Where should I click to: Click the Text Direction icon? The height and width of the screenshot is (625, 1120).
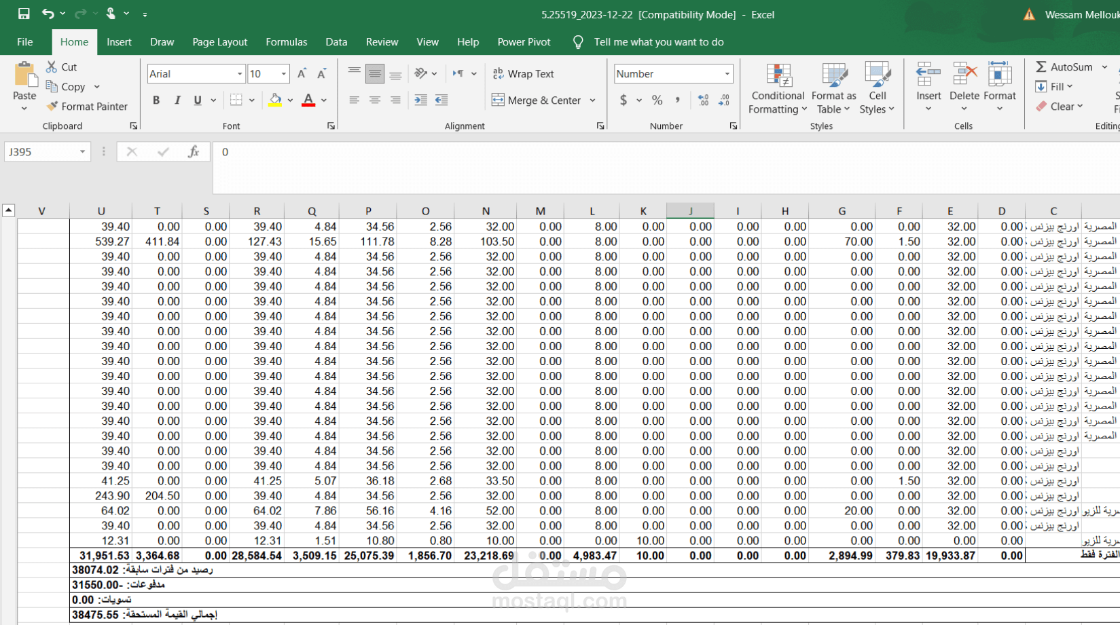(458, 73)
